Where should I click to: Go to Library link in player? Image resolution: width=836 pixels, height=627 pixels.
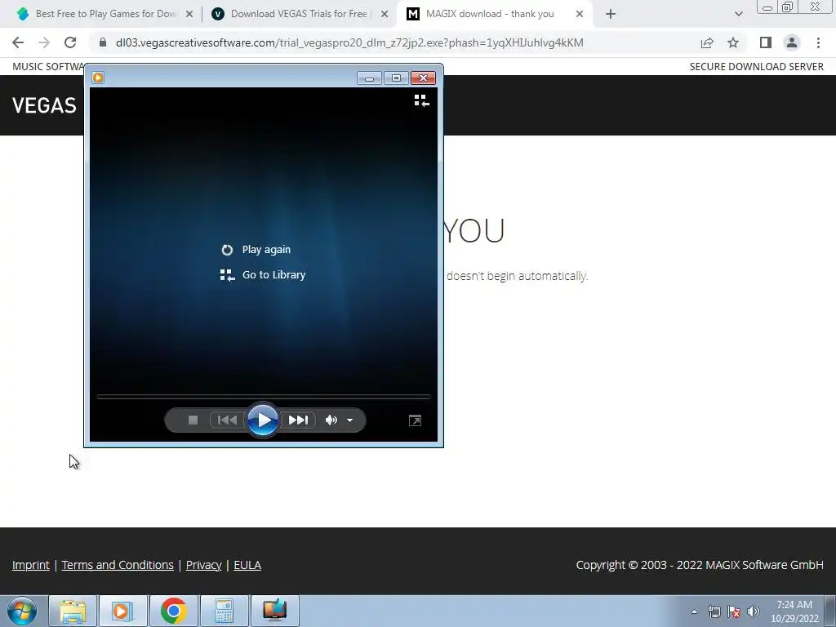point(263,274)
